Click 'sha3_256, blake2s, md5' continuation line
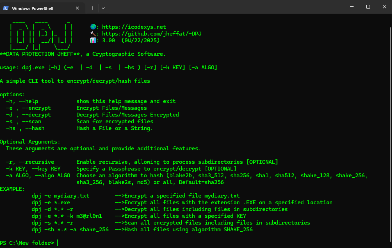Viewport: 392px width, 248px height. pyautogui.click(x=150, y=182)
